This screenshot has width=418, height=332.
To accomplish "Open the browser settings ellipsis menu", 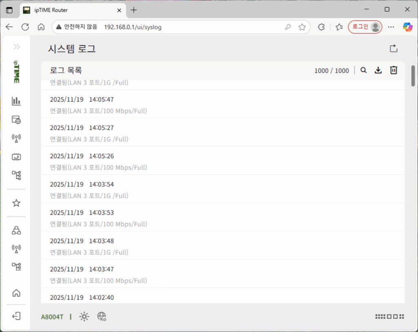I will [x=391, y=27].
